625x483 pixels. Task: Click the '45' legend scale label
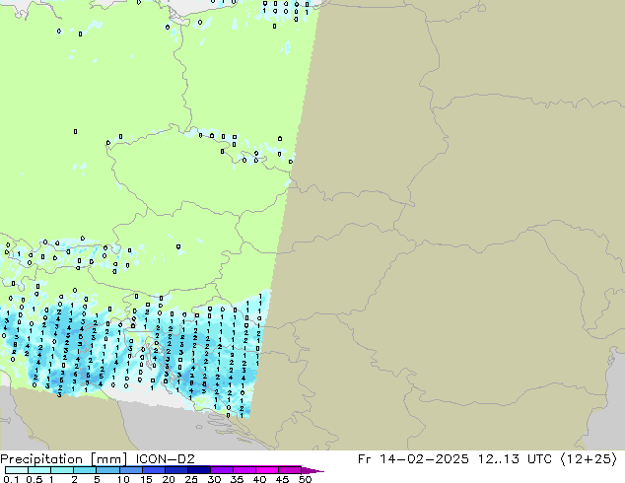(282, 479)
